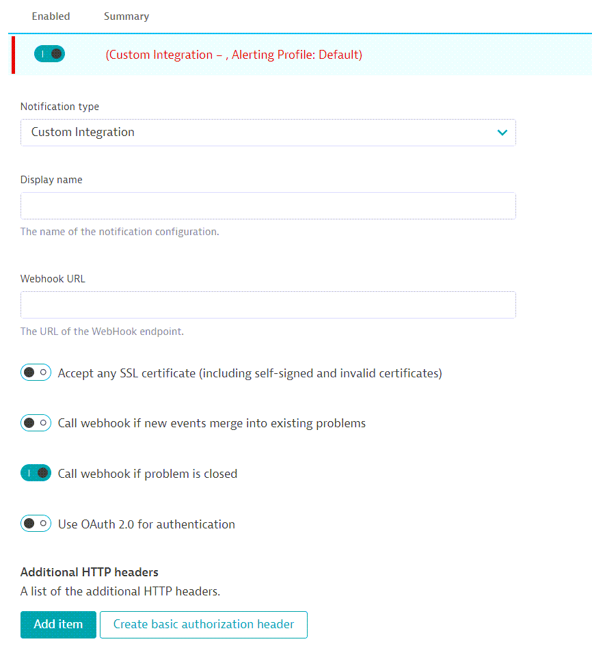This screenshot has width=592, height=646.
Task: Click 'Create basic authorization header'
Action: (x=203, y=624)
